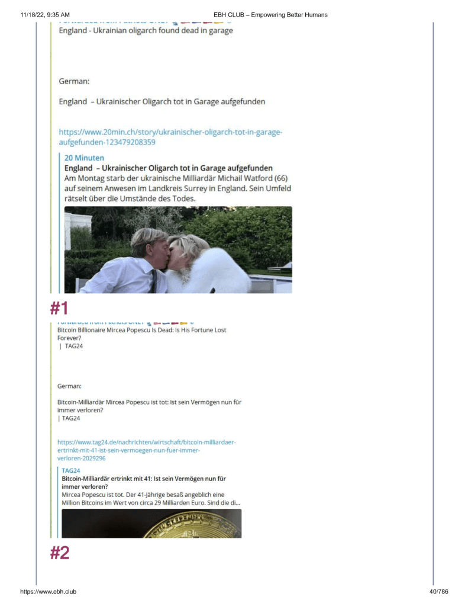Click the 'EBH CLUB – Empowering Better Humans' header

pos(270,15)
